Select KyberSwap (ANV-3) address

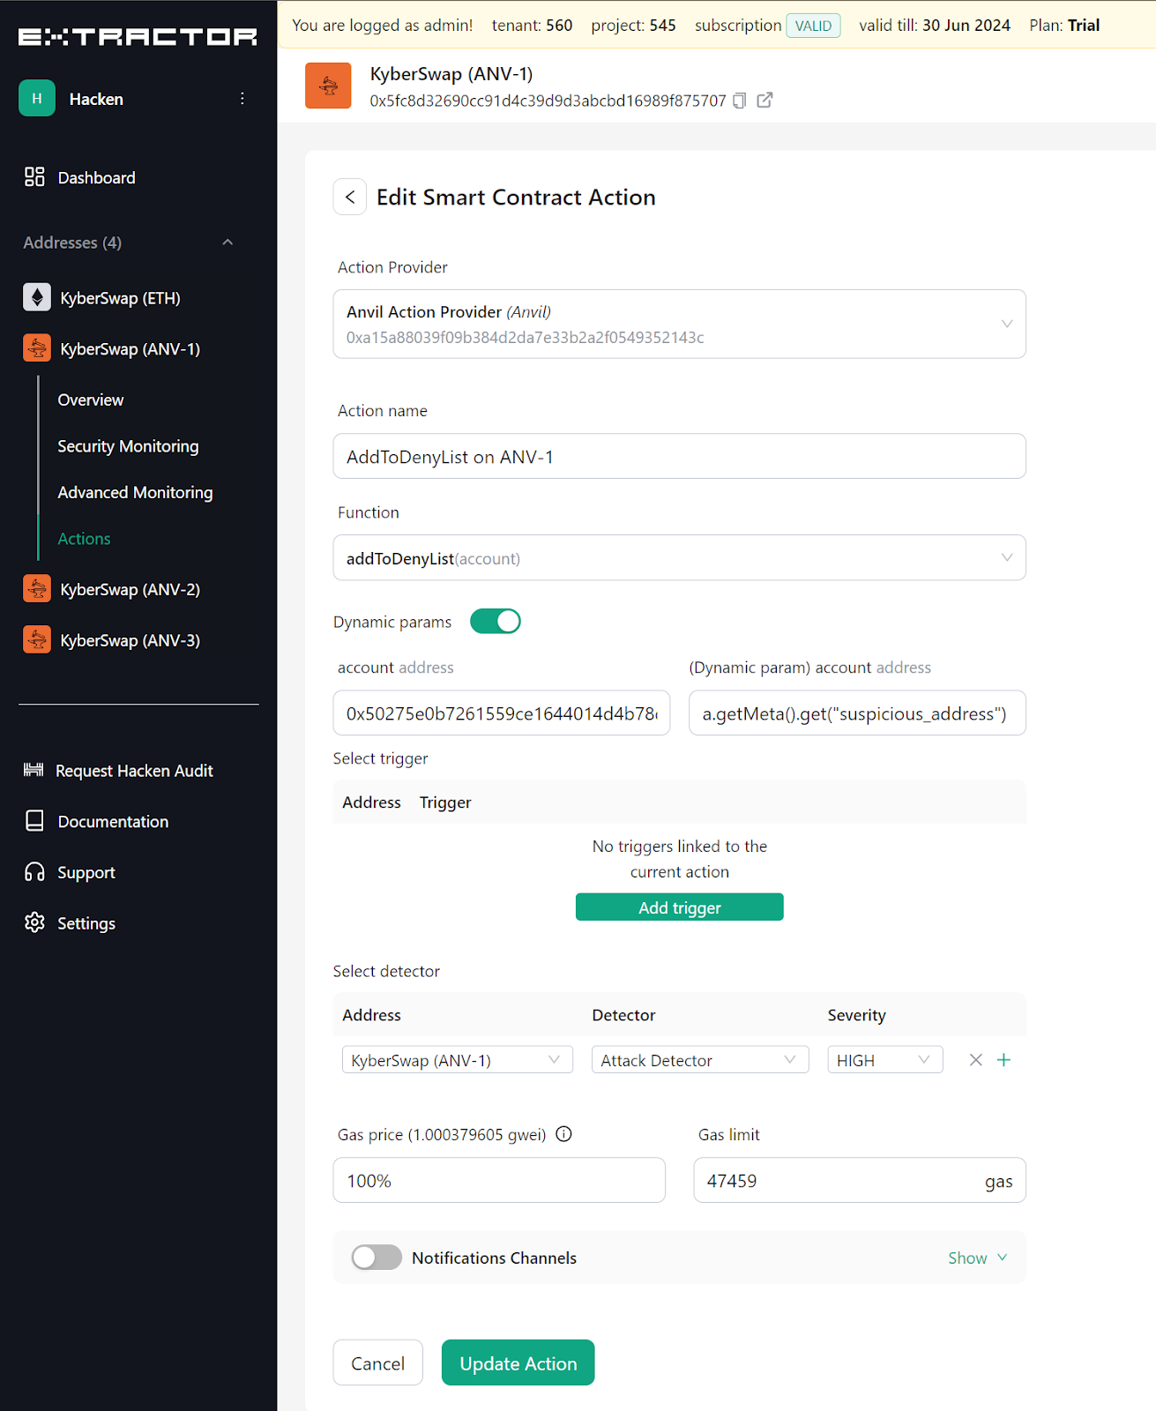(130, 640)
